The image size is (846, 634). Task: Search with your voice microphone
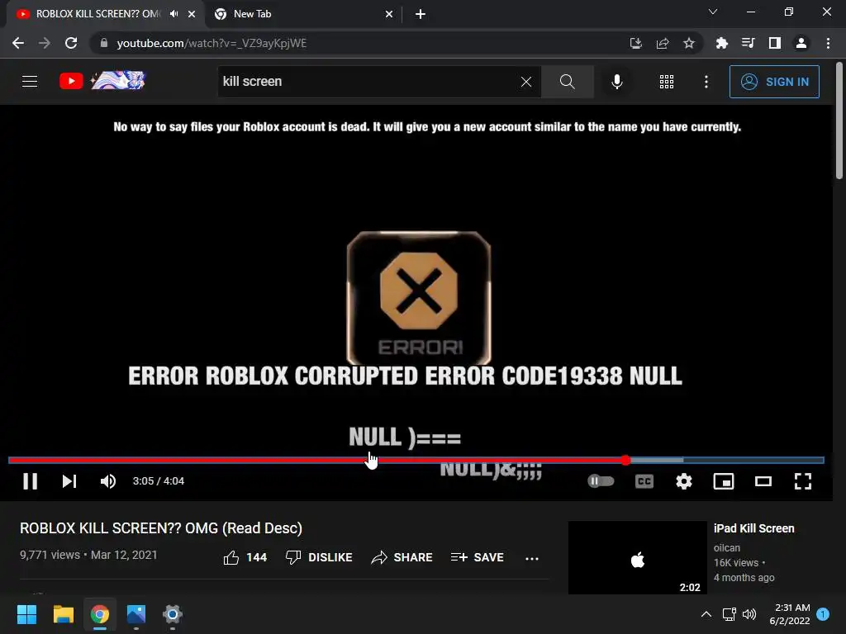pos(616,82)
